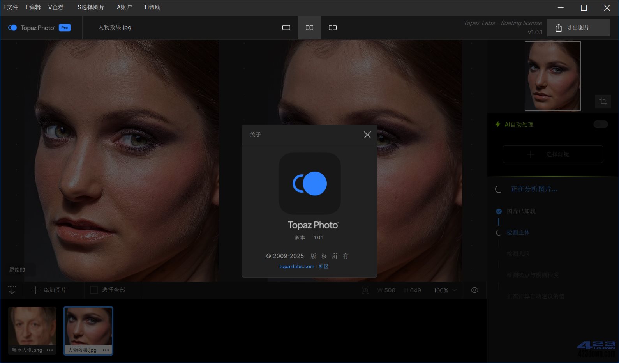The height and width of the screenshot is (363, 619).
Task: Select side-by-side comparison view
Action: (309, 28)
